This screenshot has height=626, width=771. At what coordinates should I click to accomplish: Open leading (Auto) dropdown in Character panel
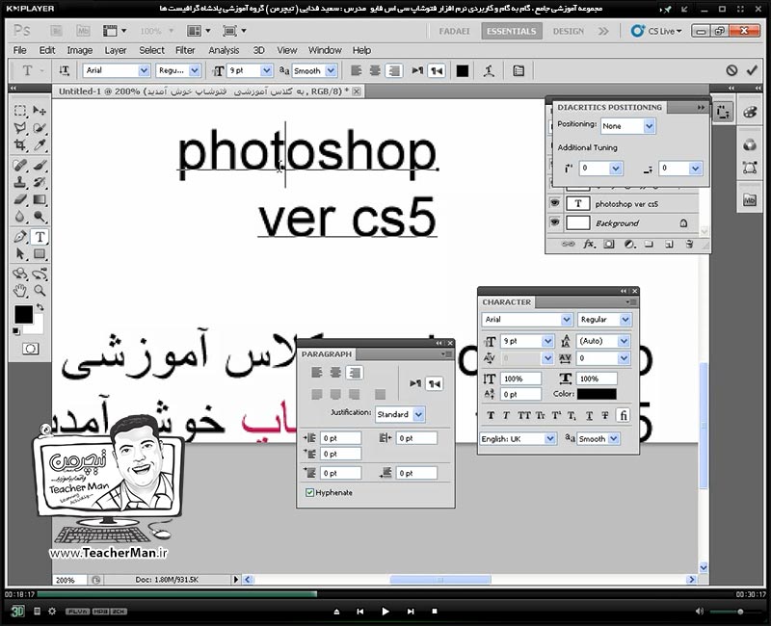624,341
